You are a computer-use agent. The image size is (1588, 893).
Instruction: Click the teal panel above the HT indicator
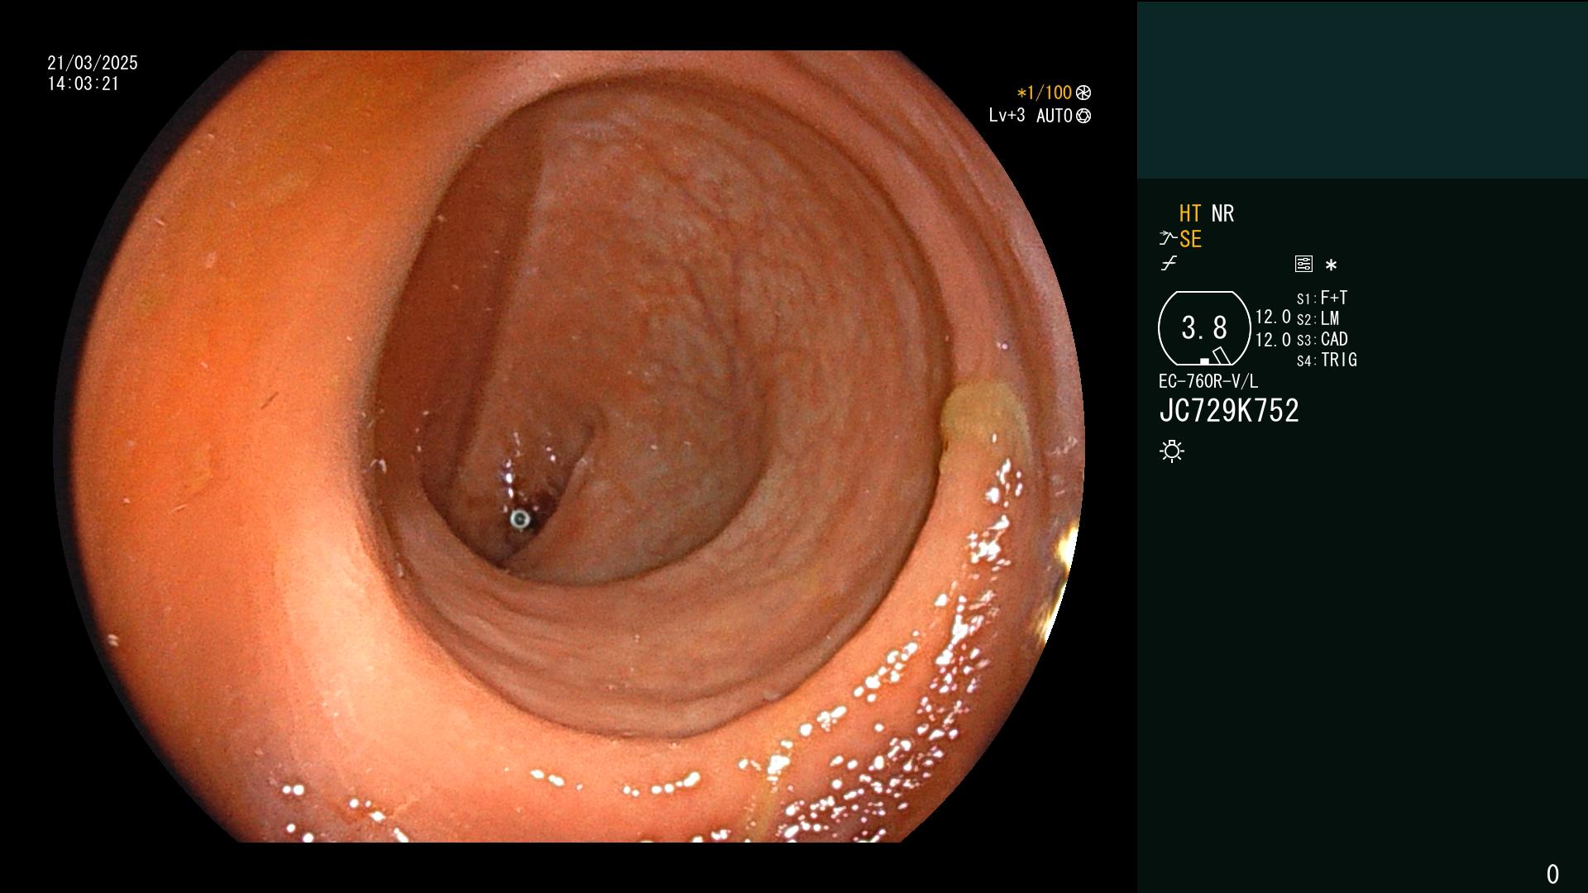[x=1362, y=89]
